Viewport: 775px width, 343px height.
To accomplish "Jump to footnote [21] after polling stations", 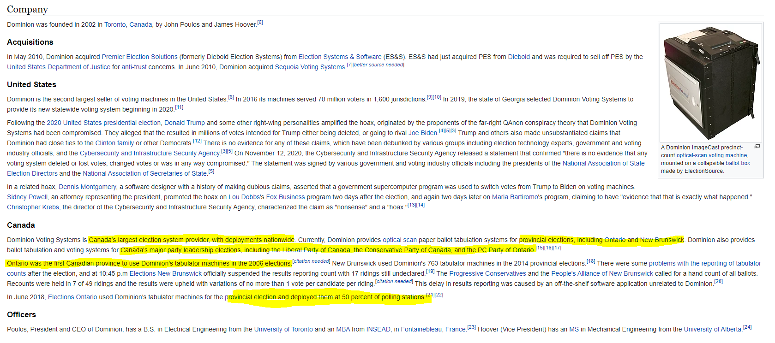I will (430, 295).
